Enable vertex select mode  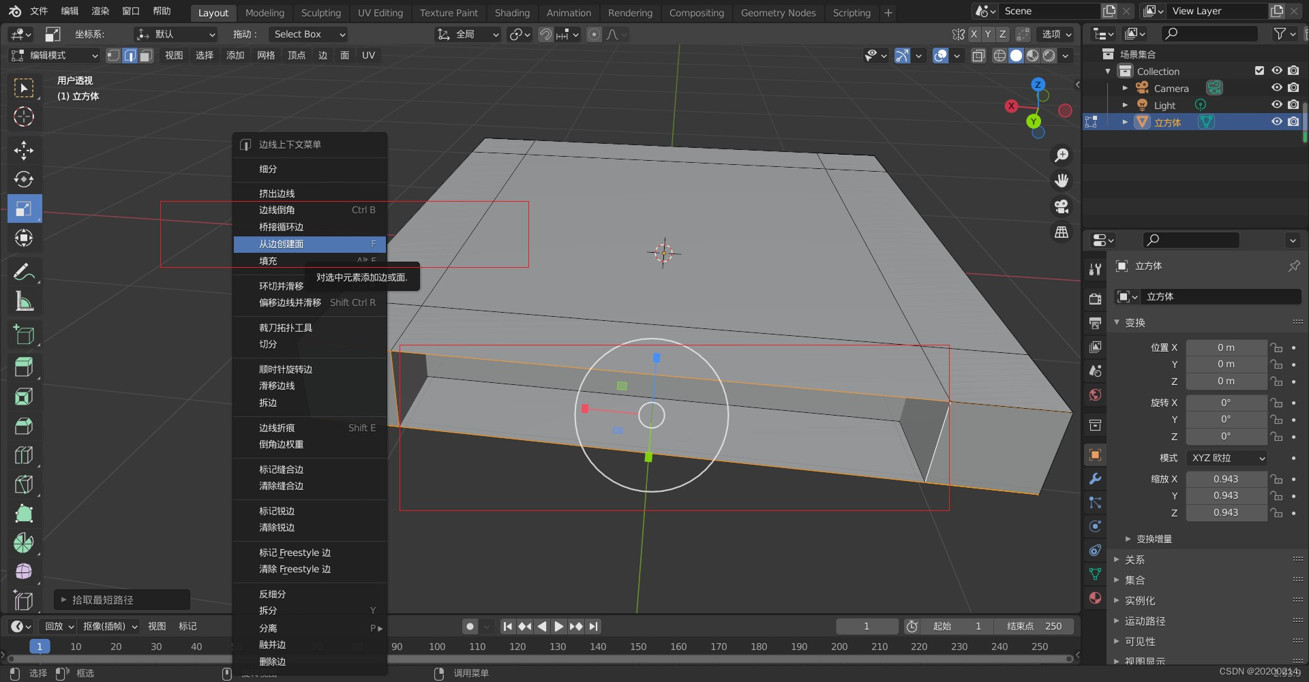pos(113,56)
